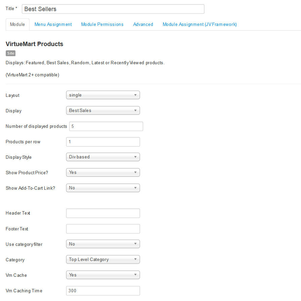
Task: Click the Show Product Price? label
Action: pos(27,173)
